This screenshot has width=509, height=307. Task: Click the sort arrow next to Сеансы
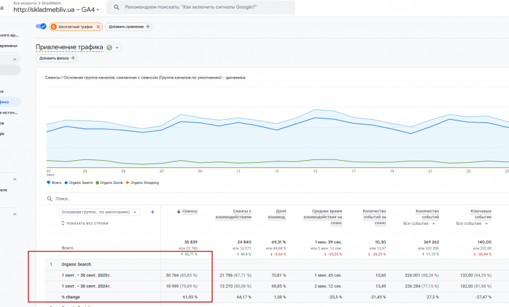point(178,211)
